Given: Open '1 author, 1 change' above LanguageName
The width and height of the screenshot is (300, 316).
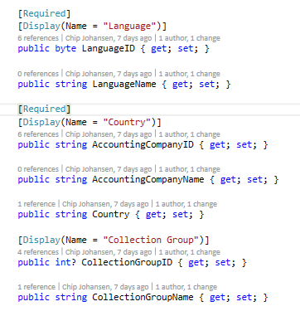Looking at the screenshot, I should coord(189,74).
